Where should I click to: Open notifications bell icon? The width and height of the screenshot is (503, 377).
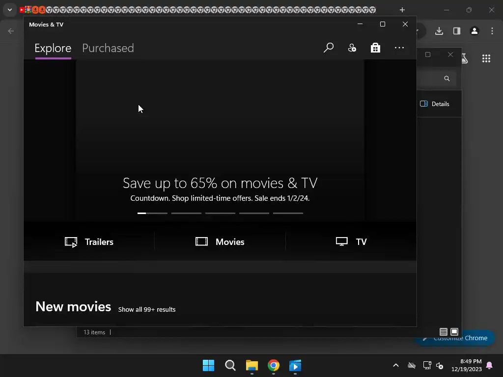click(x=490, y=365)
